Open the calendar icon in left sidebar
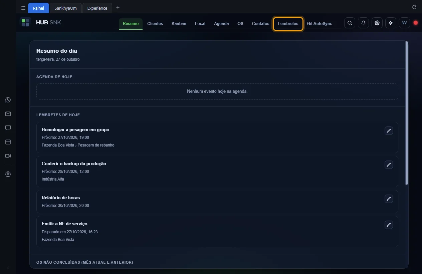Viewport: 422px width, 274px height. tap(8, 142)
